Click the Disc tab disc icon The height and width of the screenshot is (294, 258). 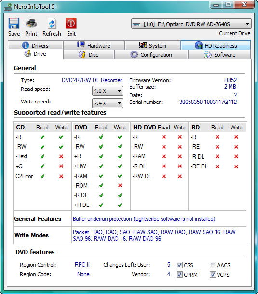(82, 54)
